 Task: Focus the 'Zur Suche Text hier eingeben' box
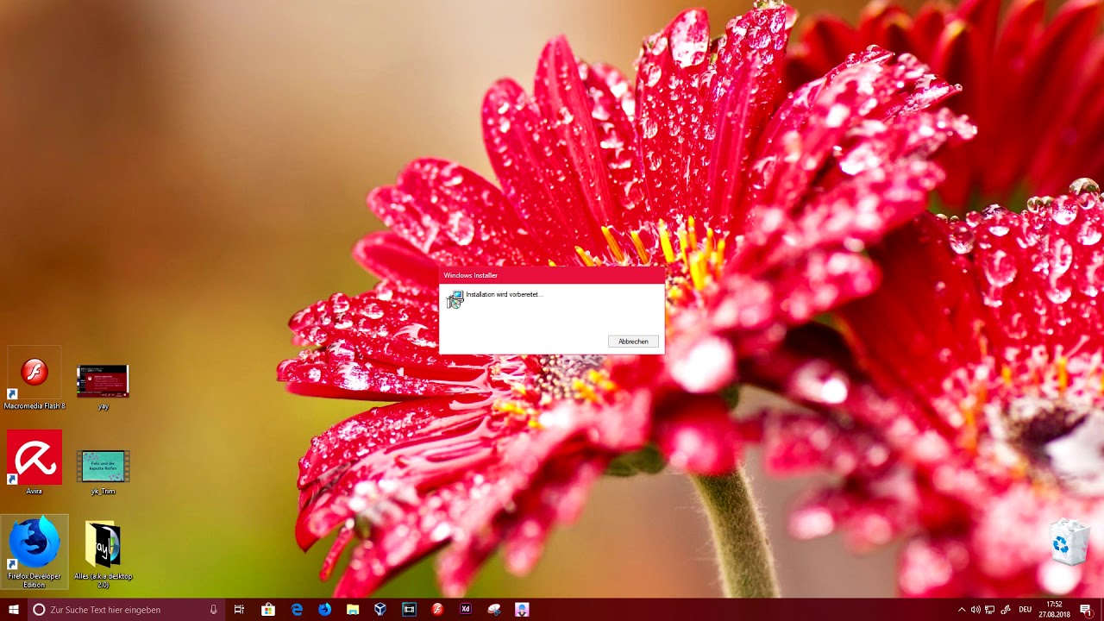(127, 610)
